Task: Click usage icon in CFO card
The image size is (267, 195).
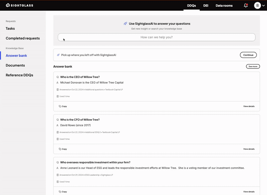Action: point(57,139)
